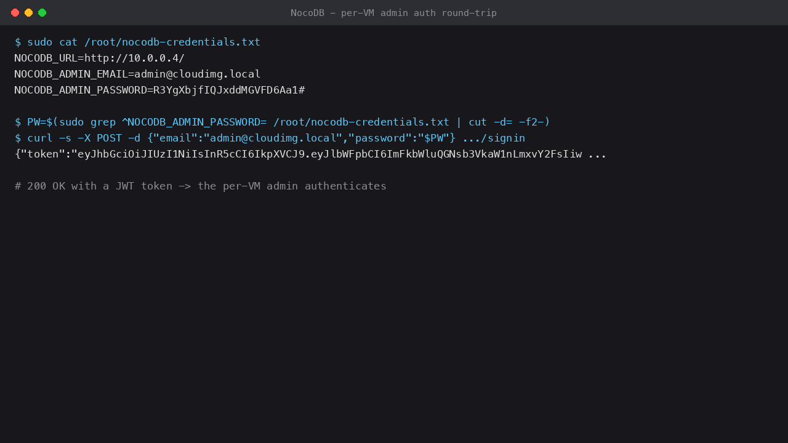
Task: Click the 'PW=$(sudo grep' command line
Action: pos(283,122)
